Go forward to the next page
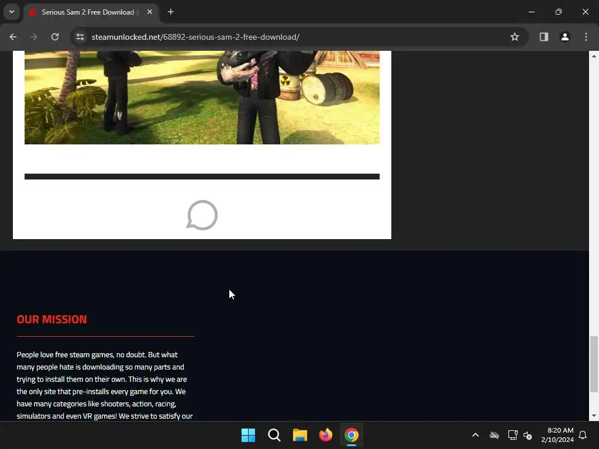The height and width of the screenshot is (449, 599). [x=34, y=37]
